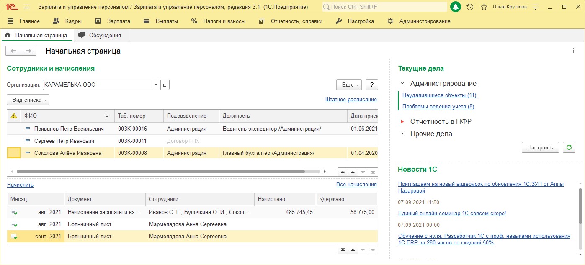Open the Администрирование menu section
Viewport: 585px width, 265px height.
(418, 21)
